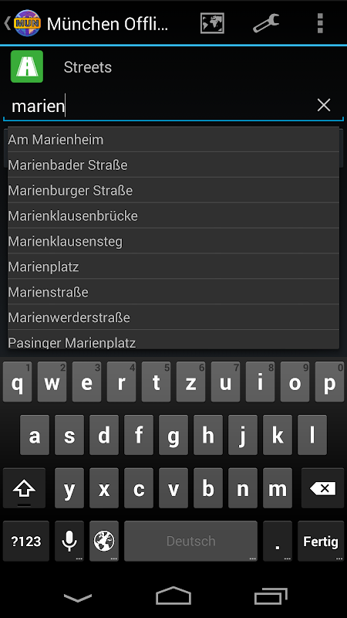
Task: Tap the backspace delete key
Action: [x=322, y=488]
